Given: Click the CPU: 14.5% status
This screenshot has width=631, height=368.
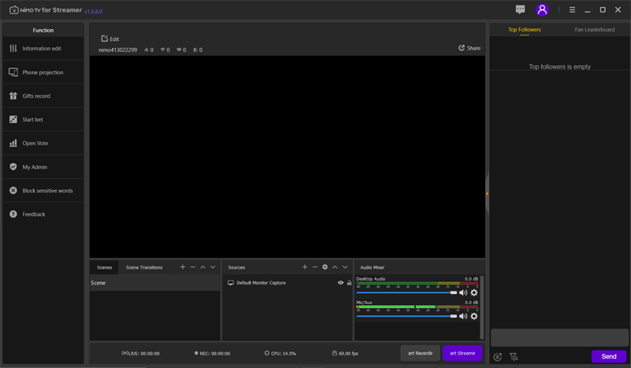Looking at the screenshot, I should pos(280,354).
